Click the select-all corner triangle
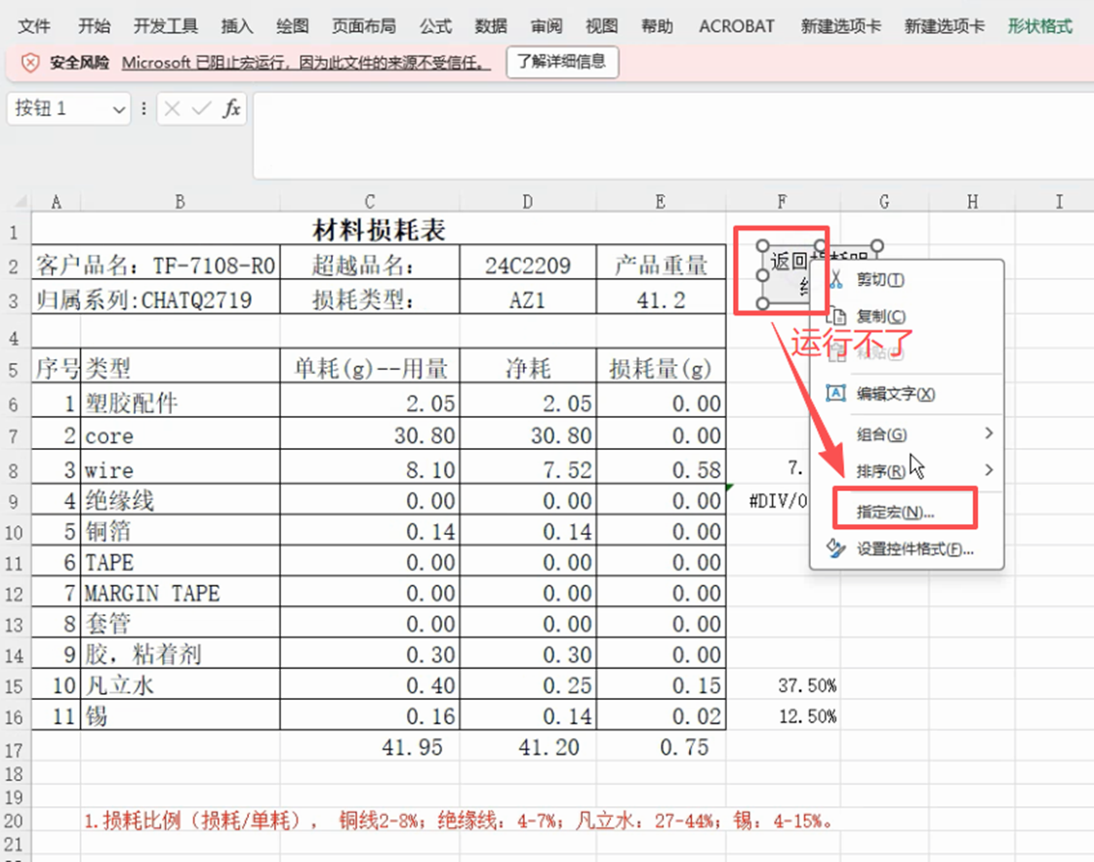This screenshot has height=862, width=1094. click(x=20, y=202)
